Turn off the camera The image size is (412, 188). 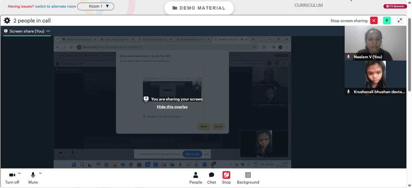pos(12,178)
